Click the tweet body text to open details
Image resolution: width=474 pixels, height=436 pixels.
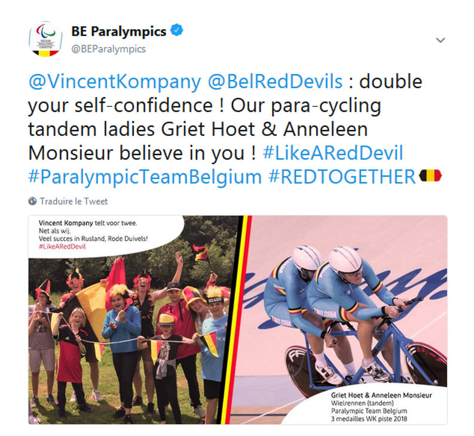coord(225,129)
